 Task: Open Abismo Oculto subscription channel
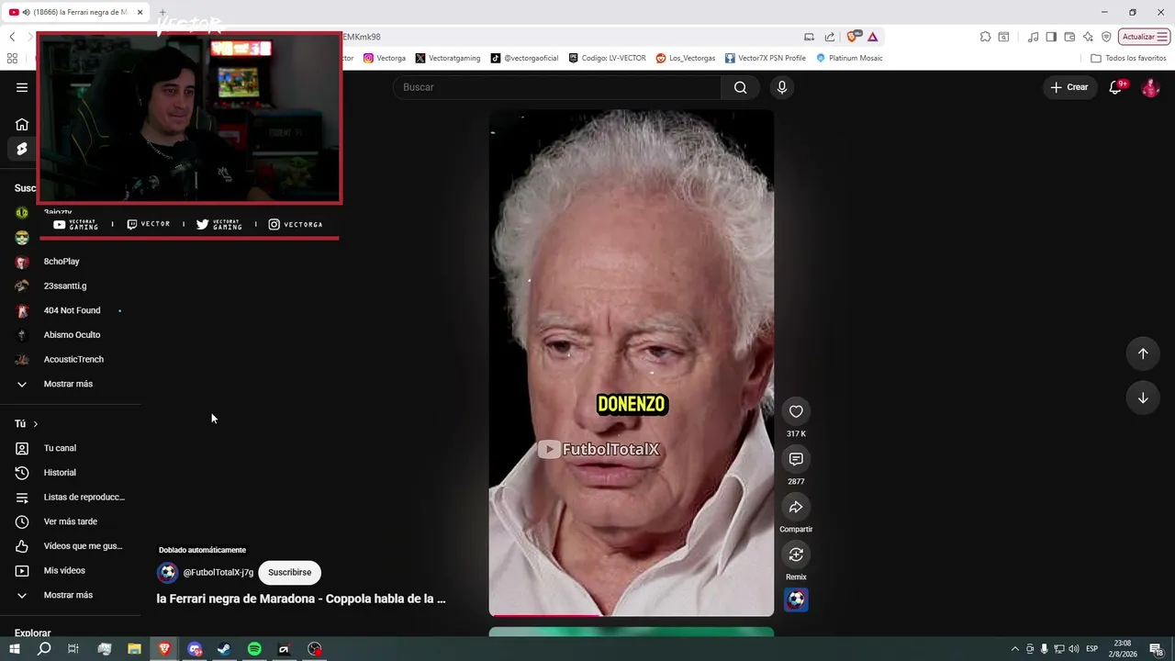click(71, 335)
